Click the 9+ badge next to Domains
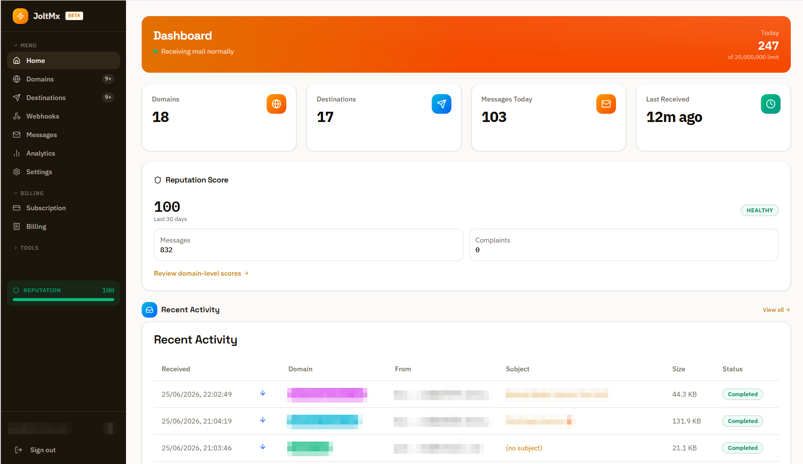803x464 pixels. point(108,79)
